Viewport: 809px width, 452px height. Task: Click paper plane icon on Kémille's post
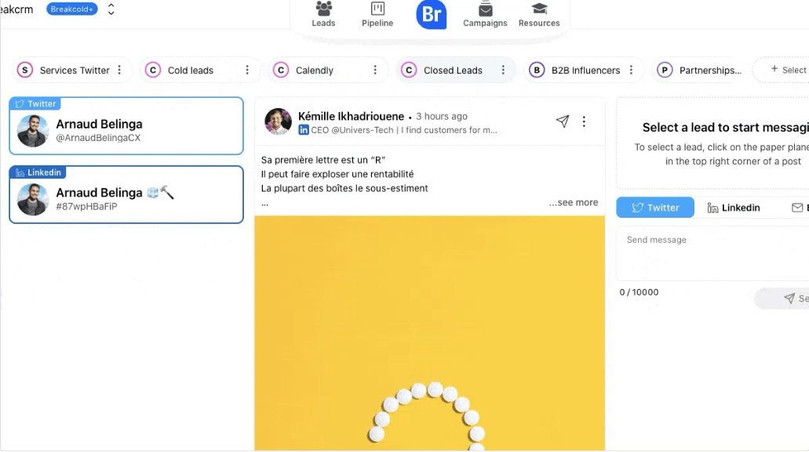point(562,121)
